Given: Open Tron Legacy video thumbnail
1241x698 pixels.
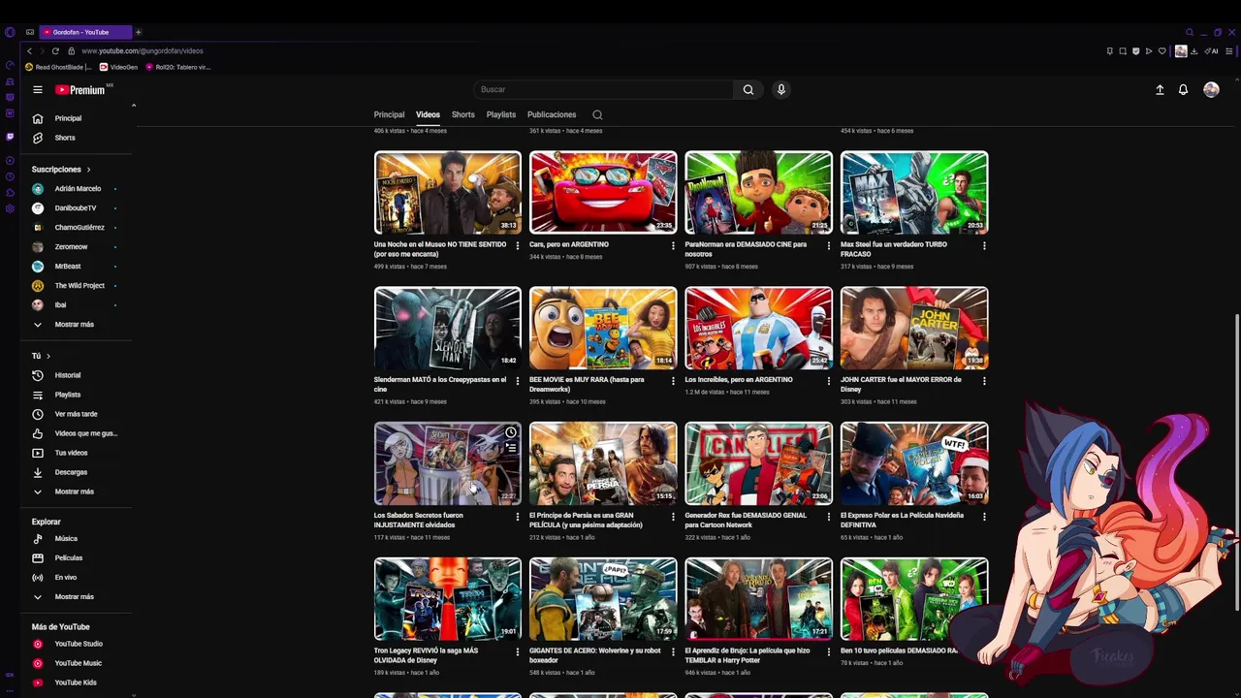Looking at the screenshot, I should click(x=448, y=599).
